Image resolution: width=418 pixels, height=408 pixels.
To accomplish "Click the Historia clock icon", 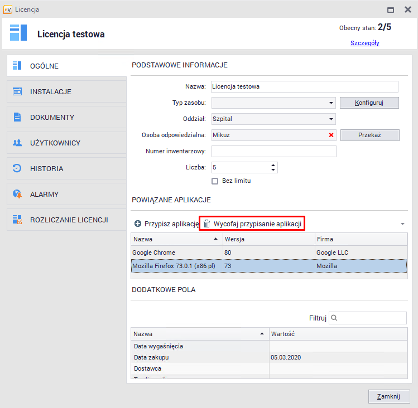I will (x=17, y=169).
